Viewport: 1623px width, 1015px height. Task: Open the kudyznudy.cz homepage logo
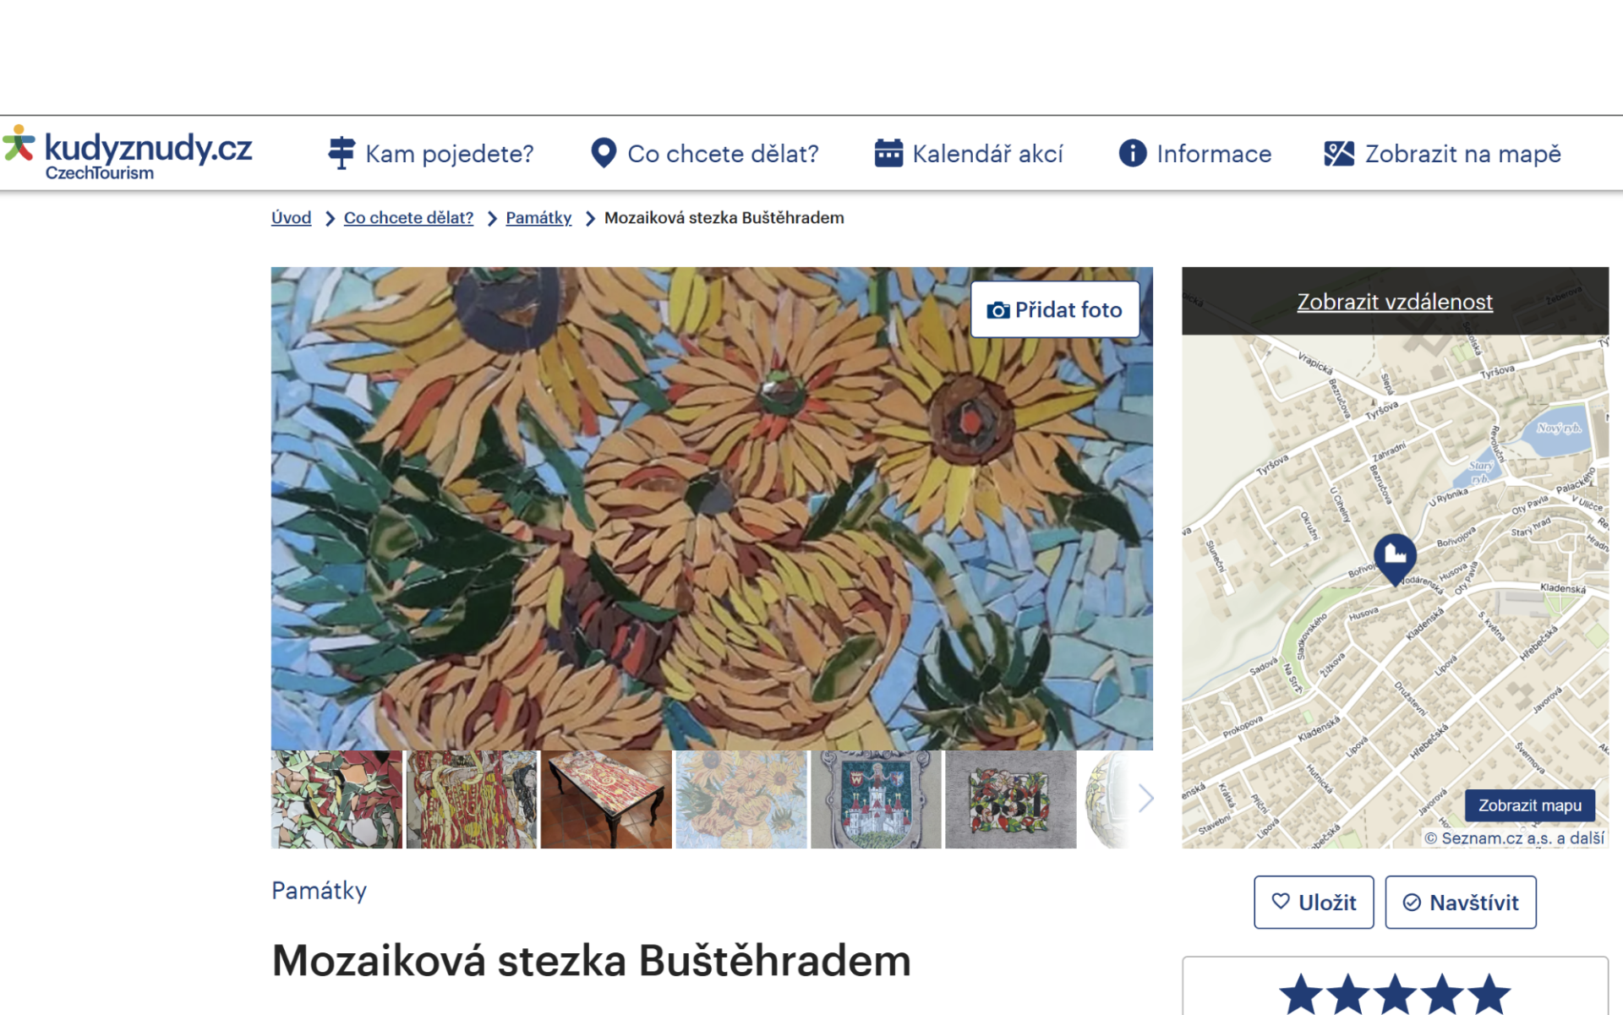point(128,153)
